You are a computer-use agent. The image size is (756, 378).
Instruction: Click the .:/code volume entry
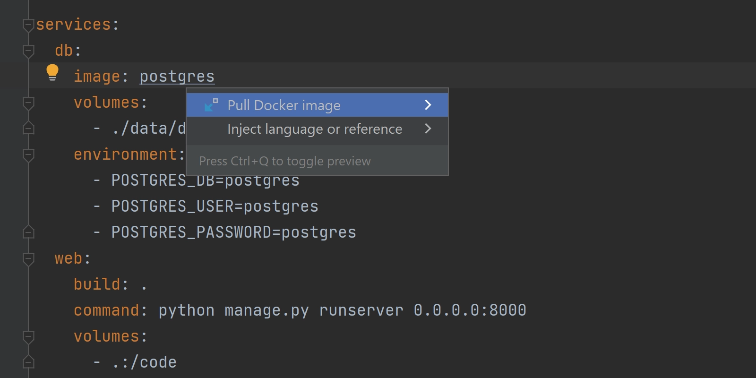(x=144, y=362)
